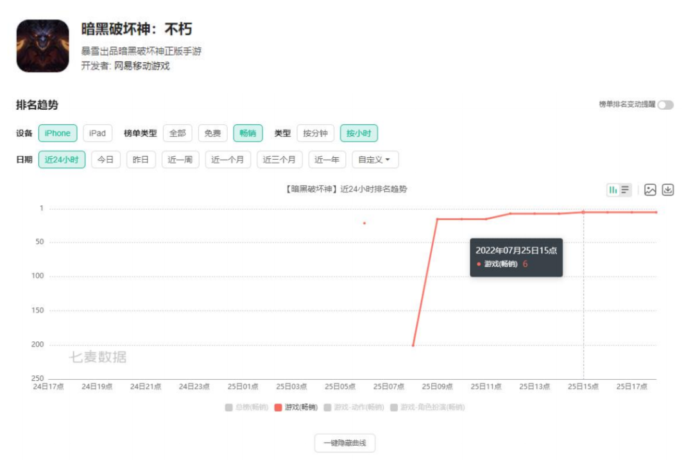
Task: Toggle 游戏(畅销) legend series
Action: coord(296,407)
